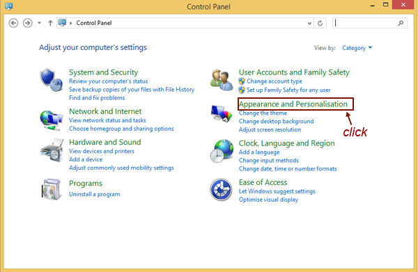Open Network and Internet category

[105, 111]
